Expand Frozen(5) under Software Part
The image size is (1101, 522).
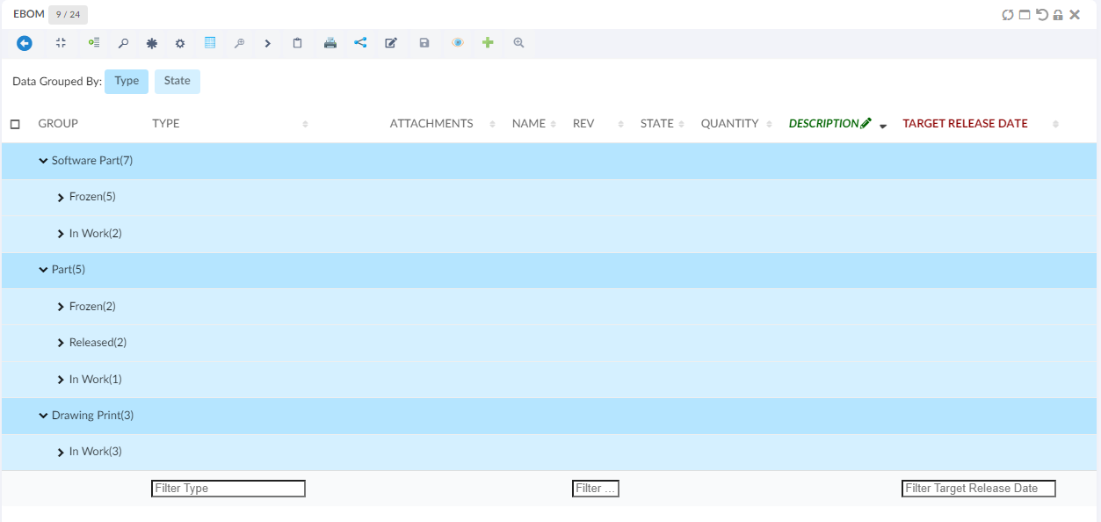point(61,198)
